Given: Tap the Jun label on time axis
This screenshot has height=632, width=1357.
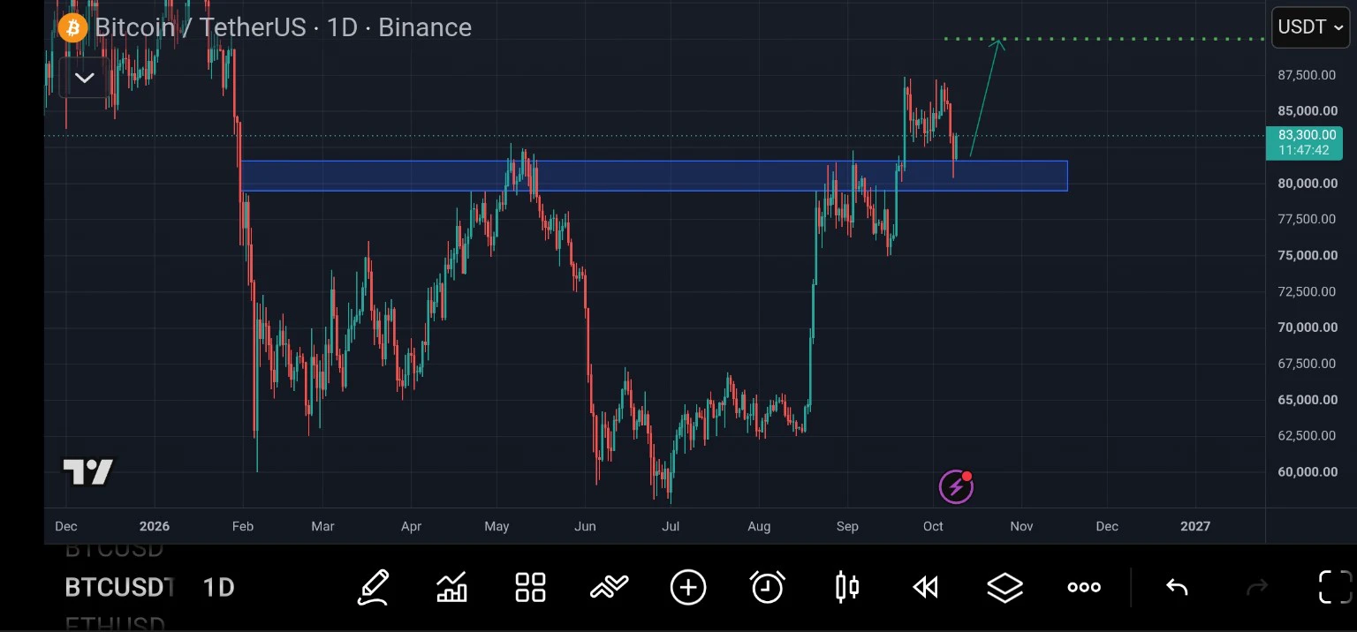Looking at the screenshot, I should pyautogui.click(x=584, y=526).
